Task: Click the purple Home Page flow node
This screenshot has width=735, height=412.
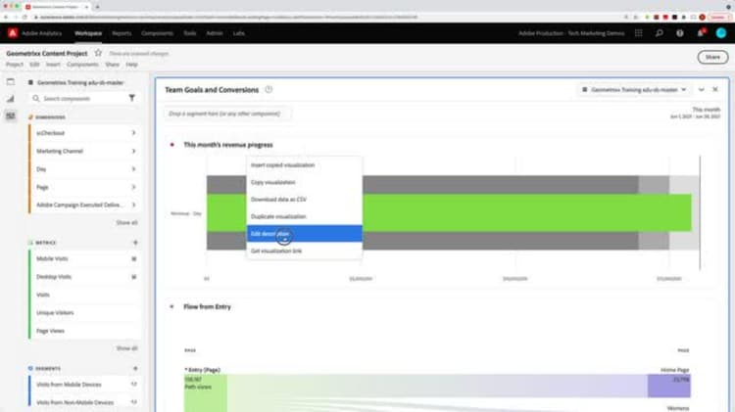Action: click(x=669, y=386)
